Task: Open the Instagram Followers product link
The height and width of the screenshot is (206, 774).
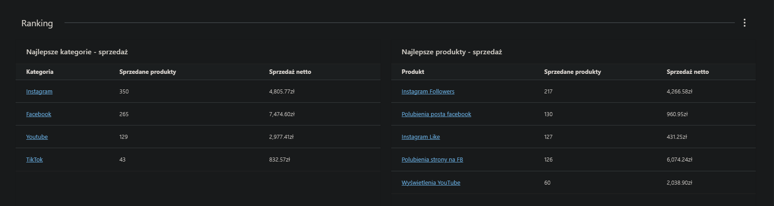Action: (x=428, y=91)
